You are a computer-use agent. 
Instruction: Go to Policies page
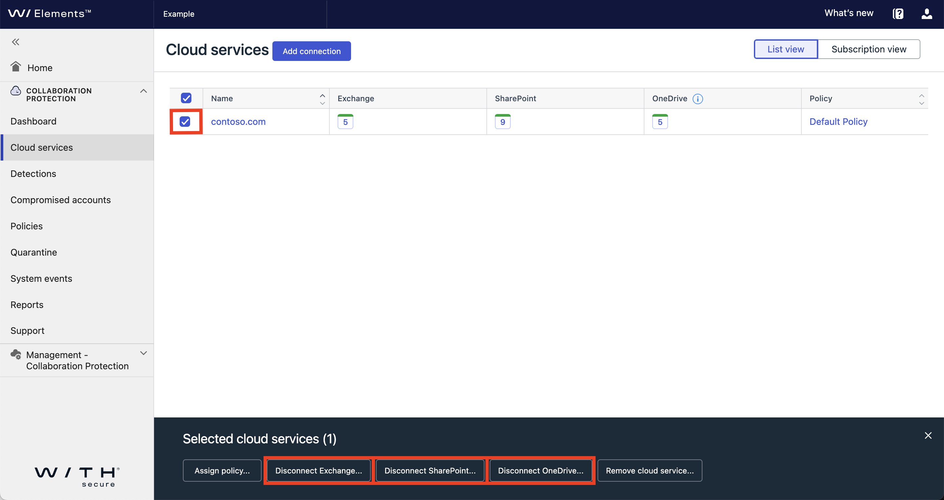(x=77, y=226)
